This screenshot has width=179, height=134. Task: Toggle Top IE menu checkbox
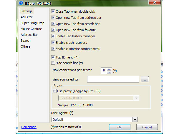pyautogui.click(x=53, y=57)
